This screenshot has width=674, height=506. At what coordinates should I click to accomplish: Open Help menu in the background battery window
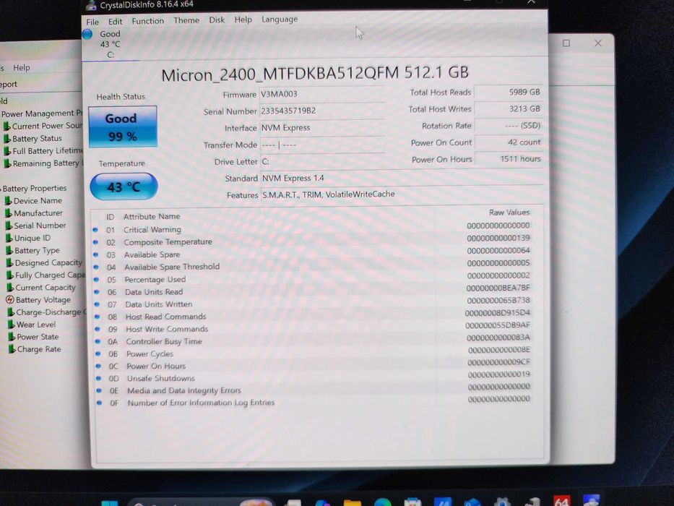coord(22,67)
